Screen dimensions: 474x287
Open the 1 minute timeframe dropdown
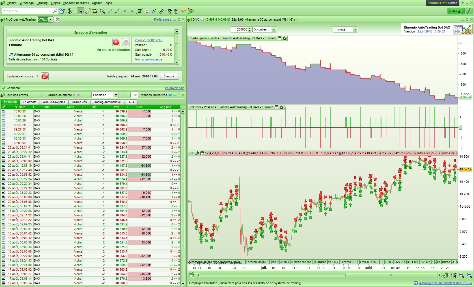point(355,29)
